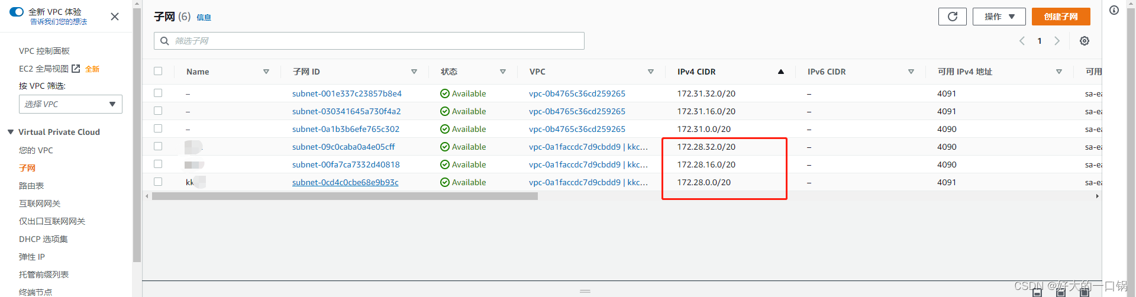
Task: Open the 操作 actions dropdown
Action: [999, 17]
